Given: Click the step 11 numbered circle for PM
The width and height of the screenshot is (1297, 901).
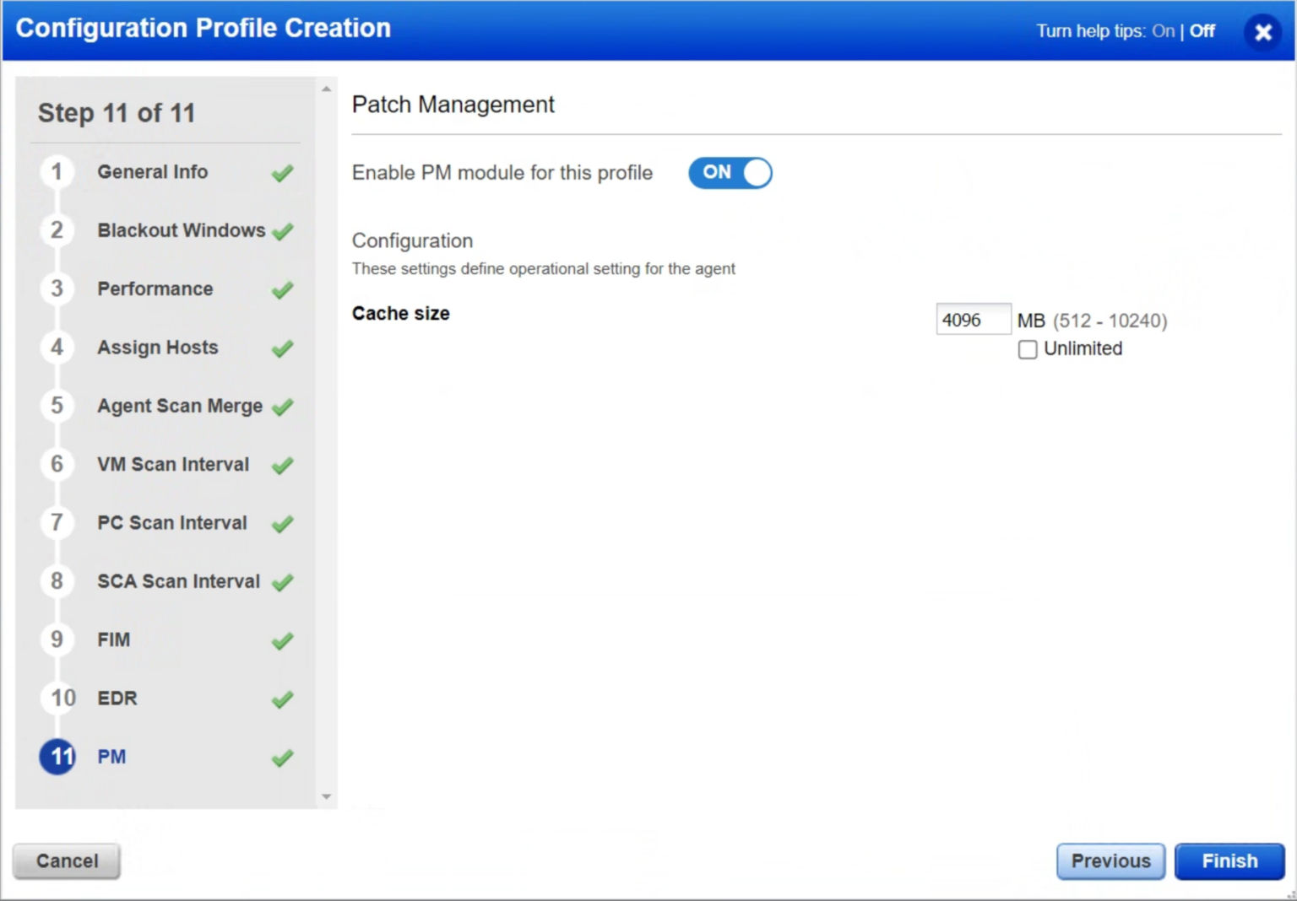Looking at the screenshot, I should tap(57, 757).
